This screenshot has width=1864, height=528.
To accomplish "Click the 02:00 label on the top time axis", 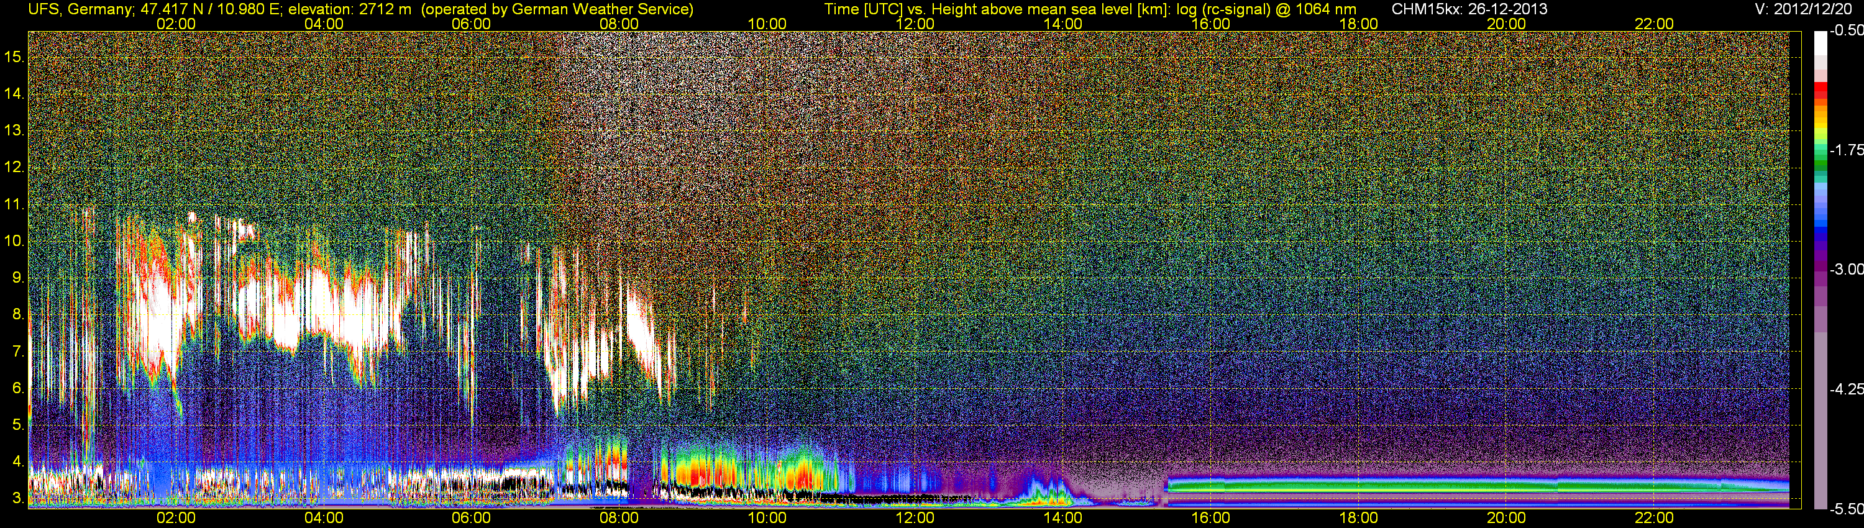I will pos(176,24).
